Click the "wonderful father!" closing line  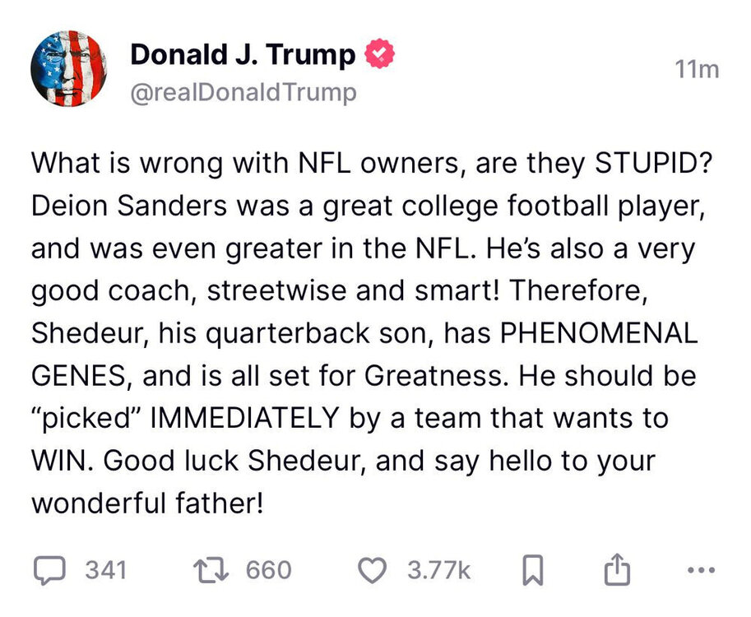click(147, 503)
